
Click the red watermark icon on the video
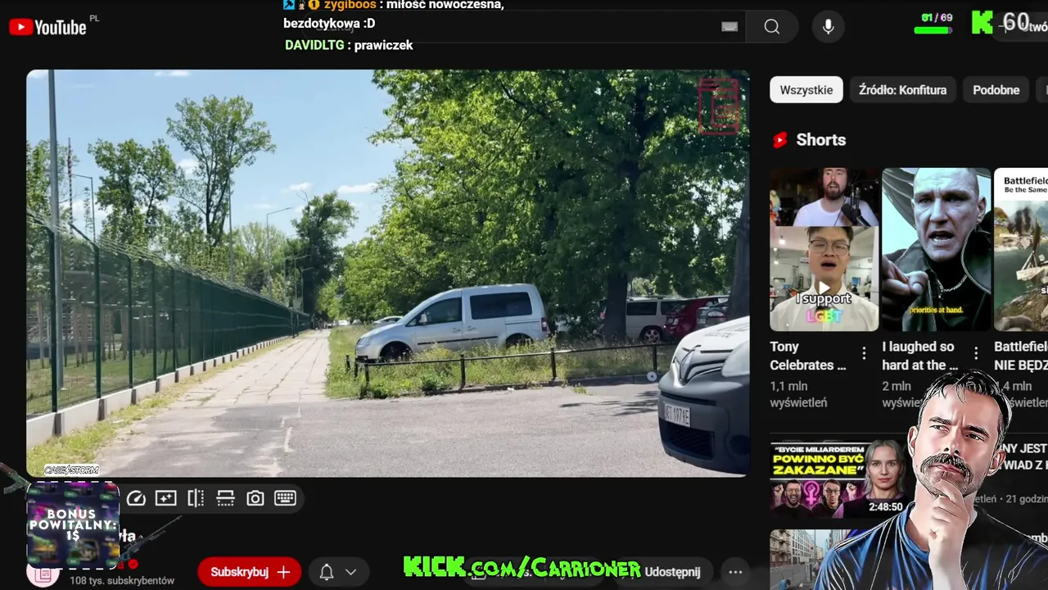tap(719, 107)
